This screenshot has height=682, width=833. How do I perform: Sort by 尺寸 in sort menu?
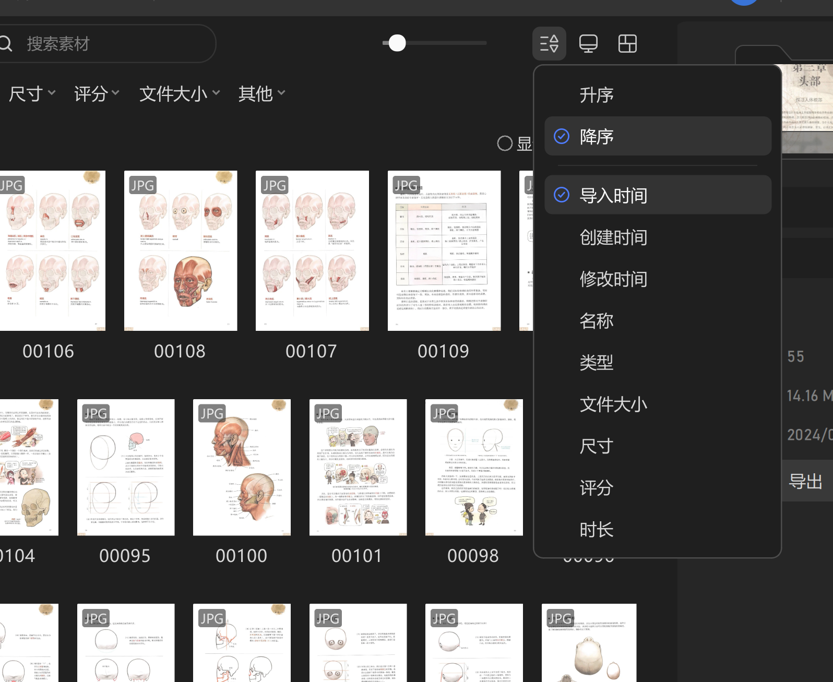[x=658, y=446]
